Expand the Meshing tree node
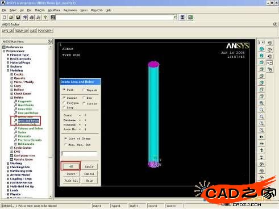 coord(8,163)
